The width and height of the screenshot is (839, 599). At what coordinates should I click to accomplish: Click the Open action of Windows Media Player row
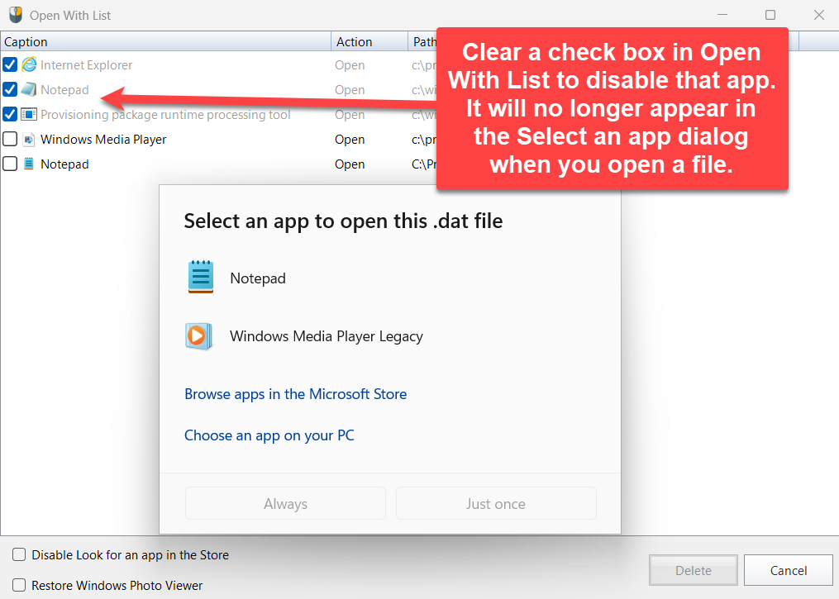coord(350,140)
